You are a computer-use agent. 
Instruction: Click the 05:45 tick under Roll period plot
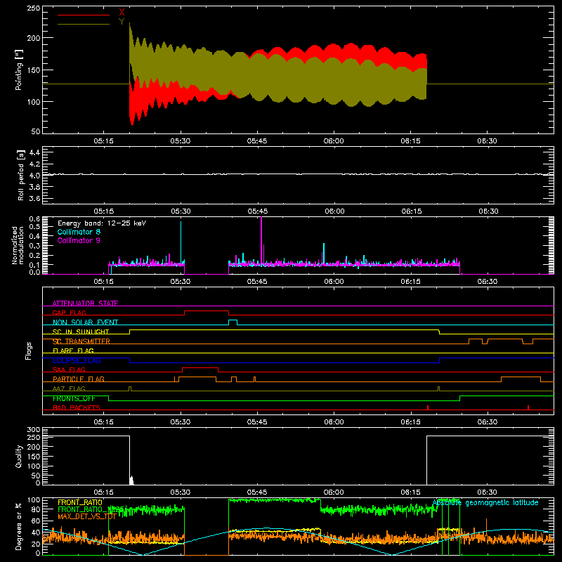(x=257, y=211)
